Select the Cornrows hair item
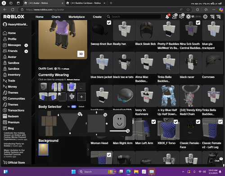This screenshot has width=225, height=176. point(213,63)
